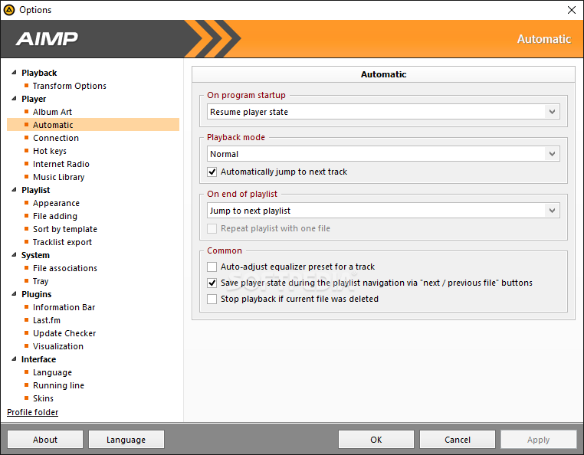
Task: Select the Playlist category heading
Action: coord(36,190)
